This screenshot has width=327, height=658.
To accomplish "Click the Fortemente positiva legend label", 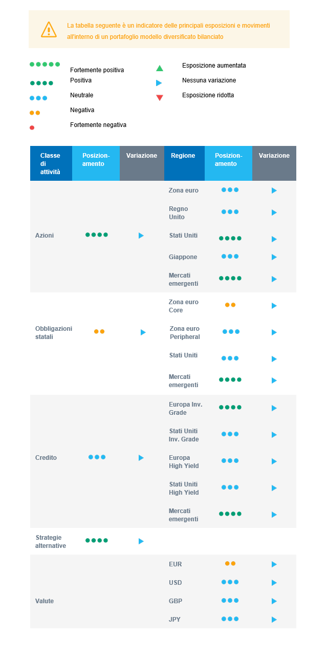I will point(97,70).
